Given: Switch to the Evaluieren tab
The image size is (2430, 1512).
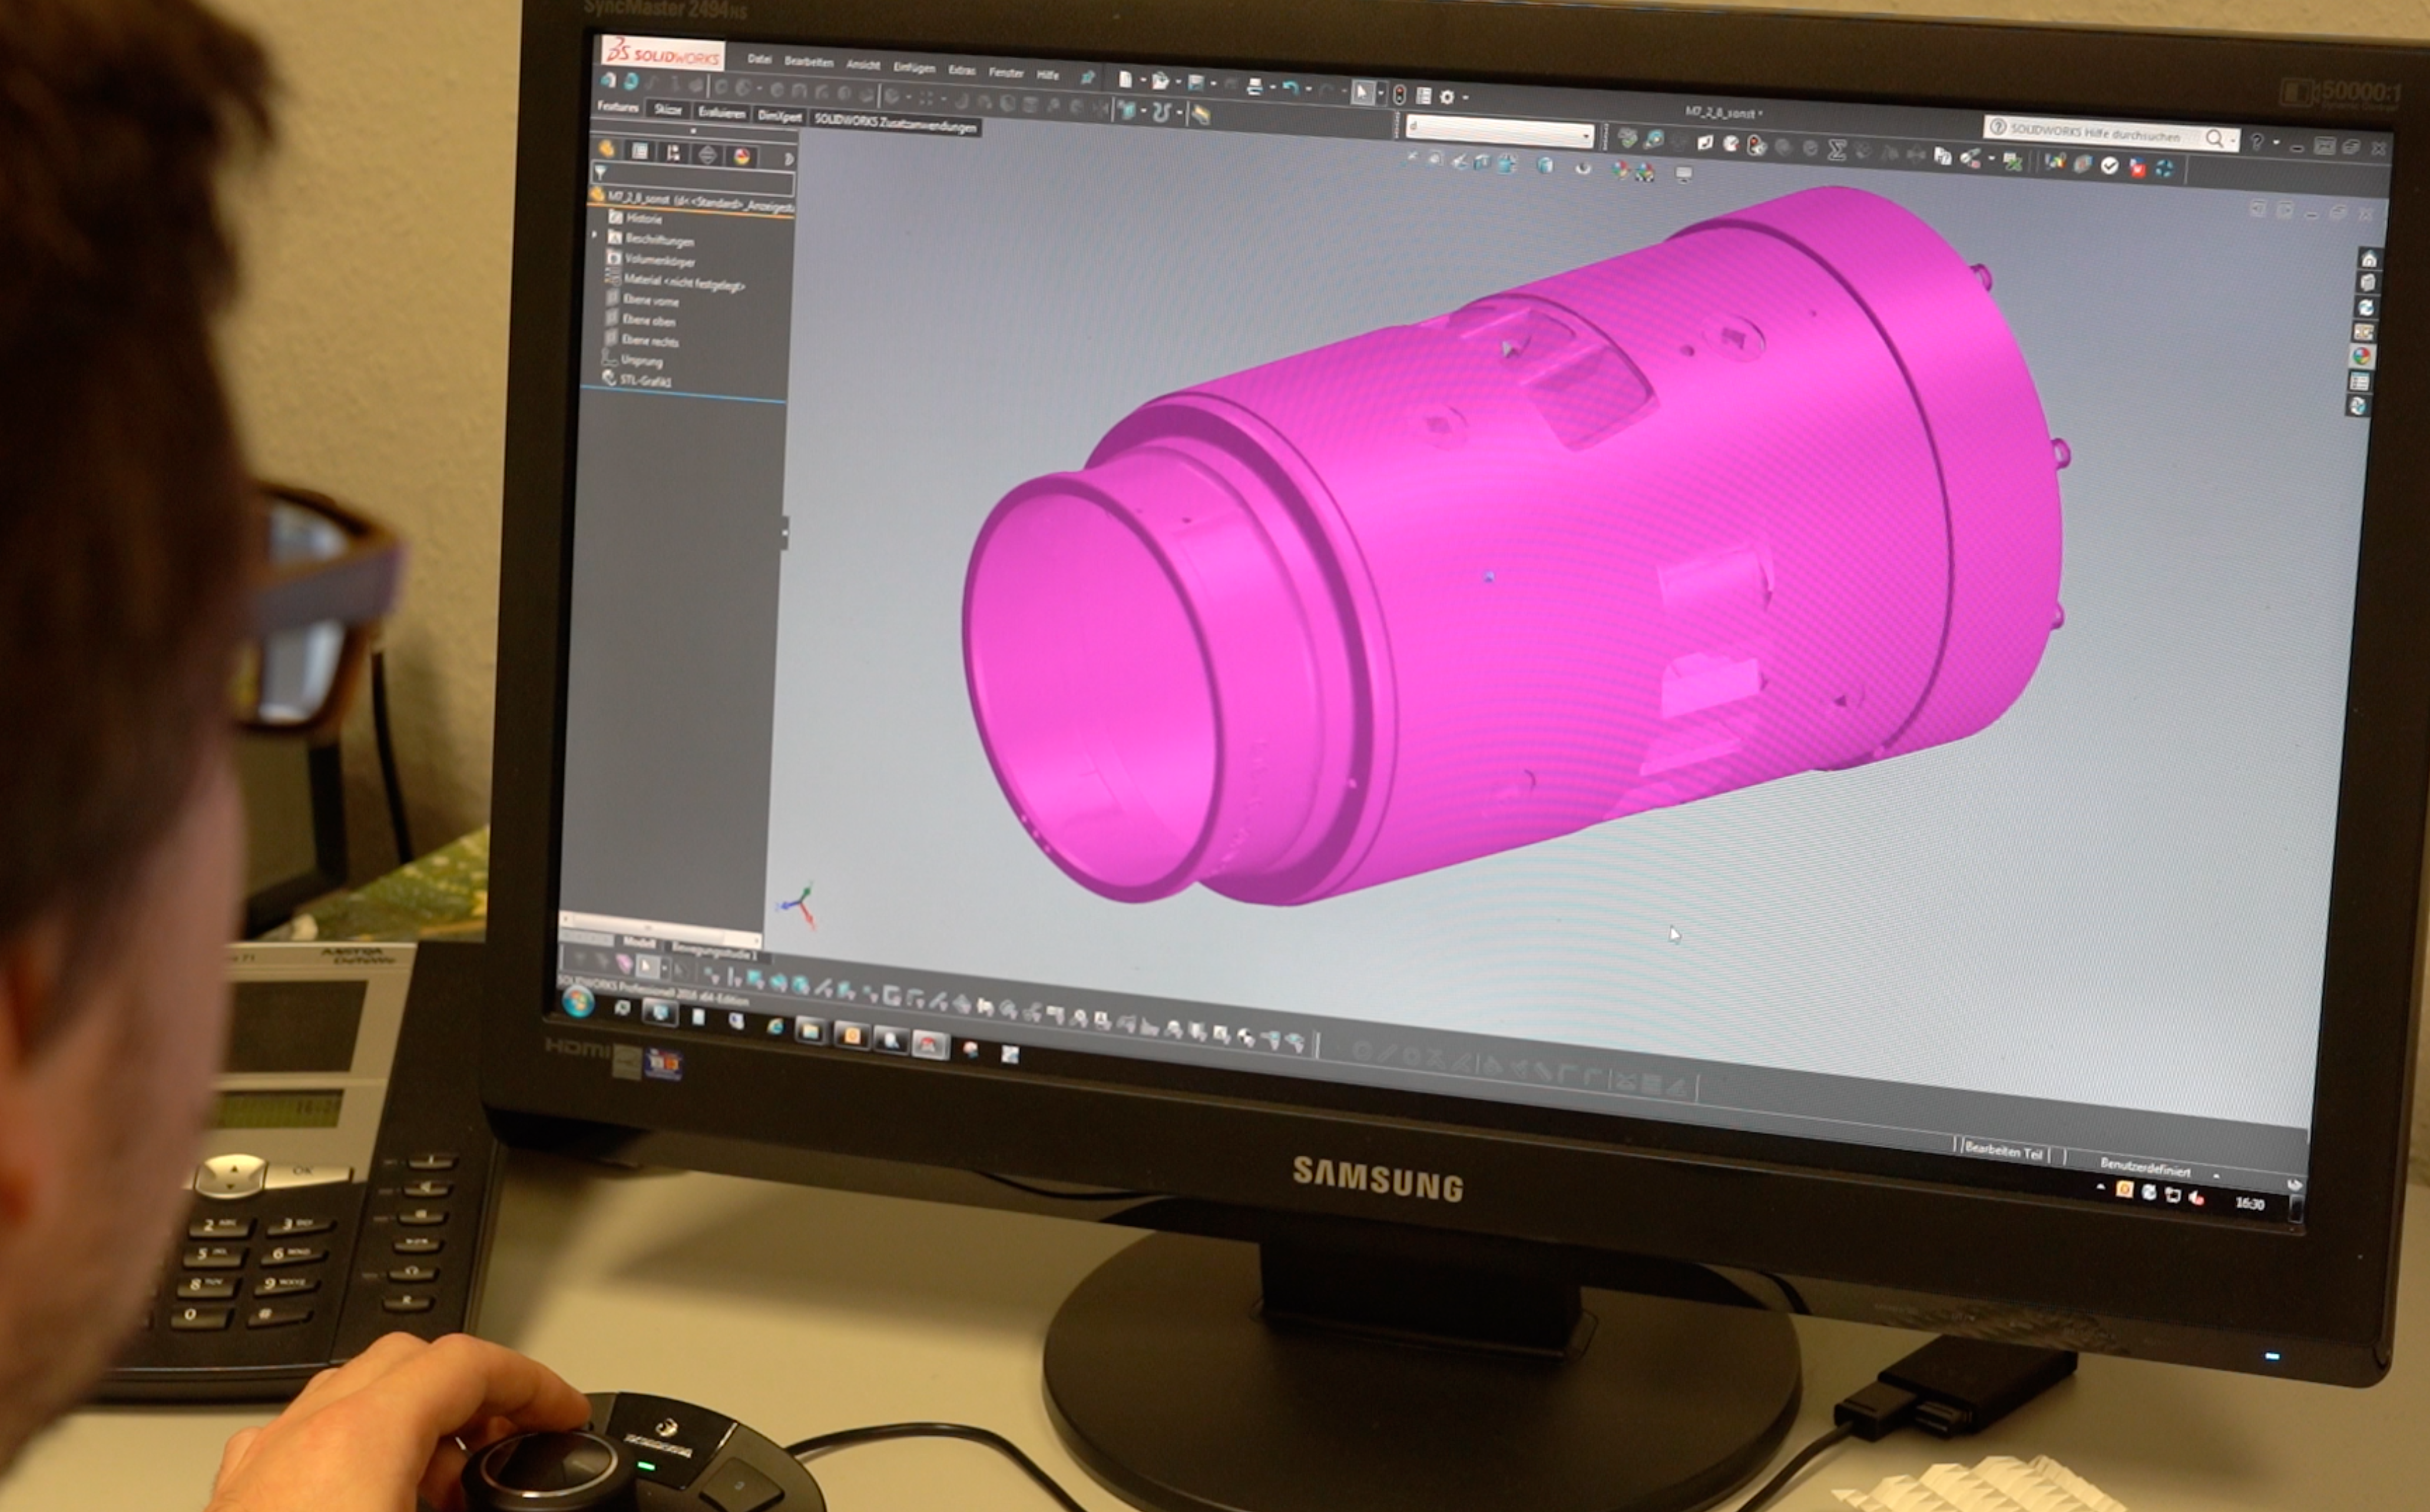Looking at the screenshot, I should pos(721,112).
